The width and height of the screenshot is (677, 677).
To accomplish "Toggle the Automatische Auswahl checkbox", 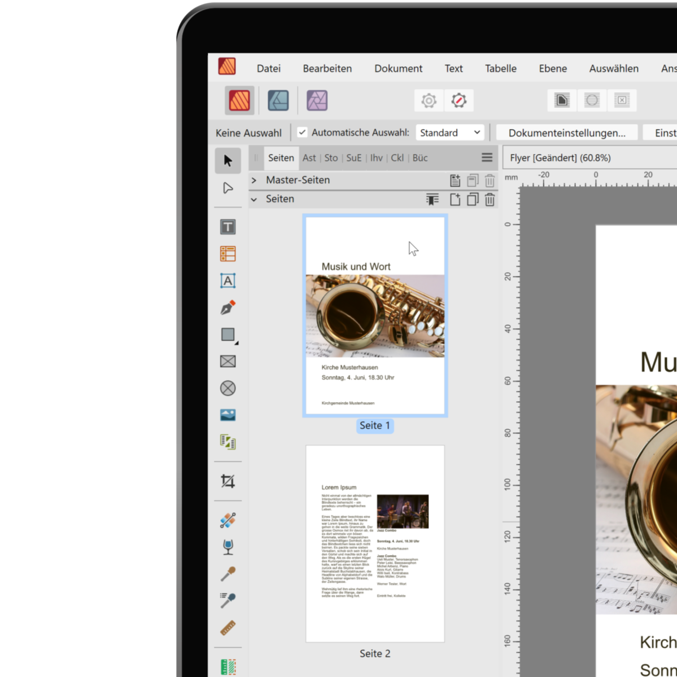I will [303, 133].
